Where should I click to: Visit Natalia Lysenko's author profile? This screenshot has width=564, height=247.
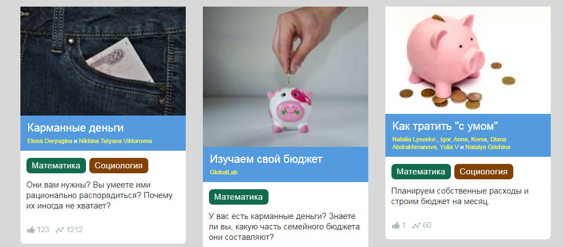tap(413, 139)
